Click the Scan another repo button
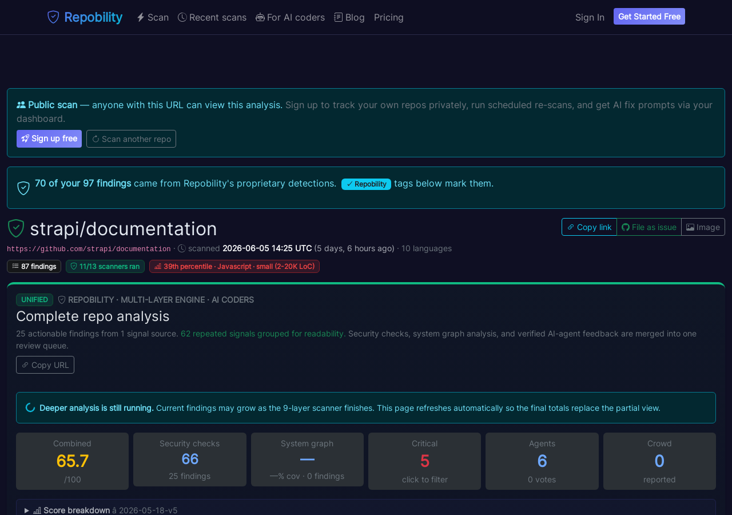The height and width of the screenshot is (515, 732). click(131, 138)
